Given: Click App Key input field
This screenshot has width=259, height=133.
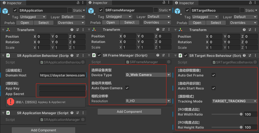Looking at the screenshot, I should click(x=62, y=88).
